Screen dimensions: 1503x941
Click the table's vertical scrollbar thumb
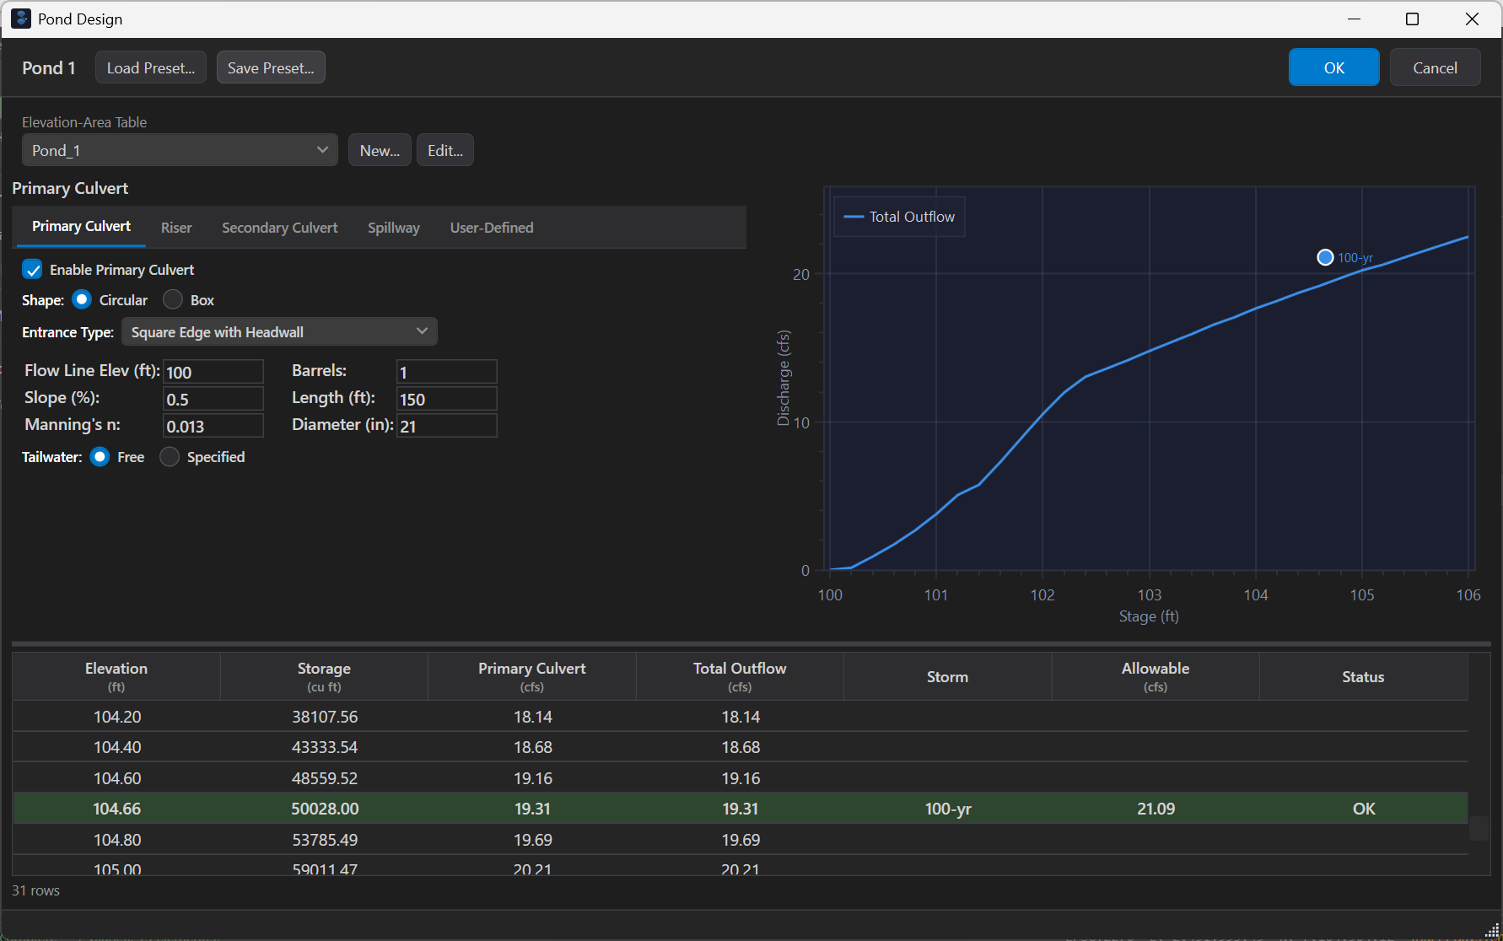click(x=1479, y=827)
